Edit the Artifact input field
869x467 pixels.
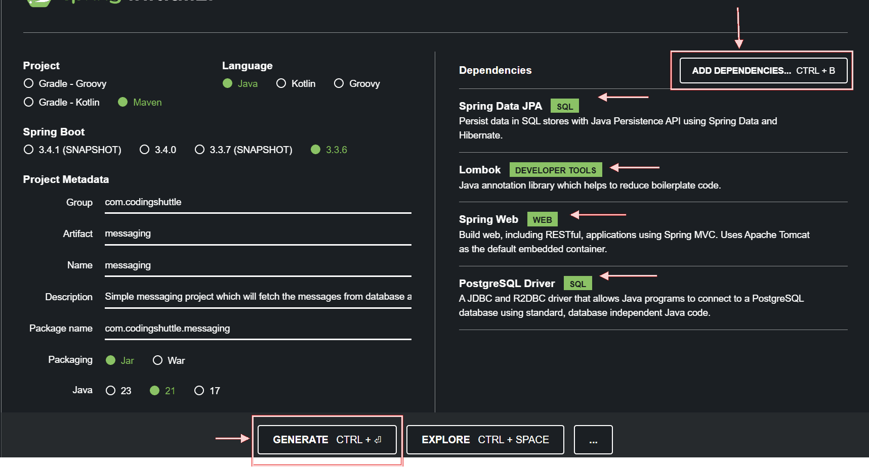point(258,233)
